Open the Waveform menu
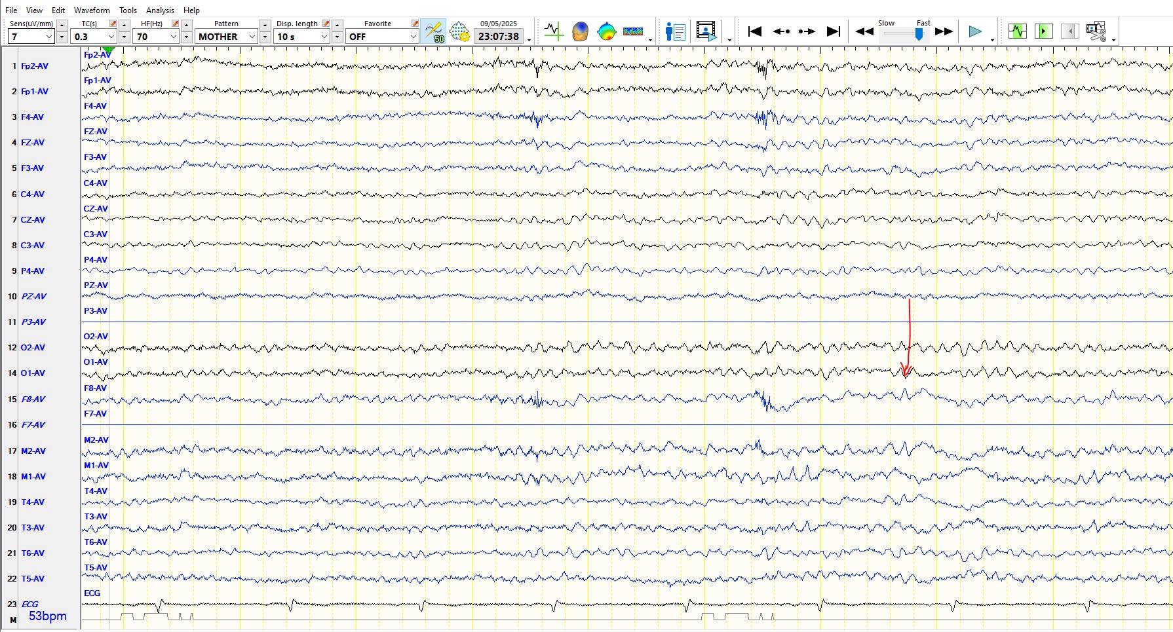This screenshot has width=1173, height=632. point(92,10)
